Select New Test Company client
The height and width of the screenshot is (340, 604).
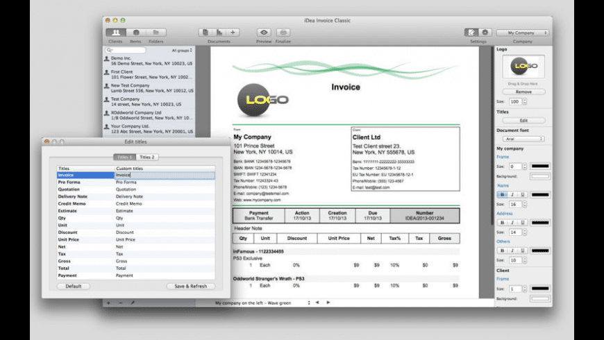click(x=149, y=88)
